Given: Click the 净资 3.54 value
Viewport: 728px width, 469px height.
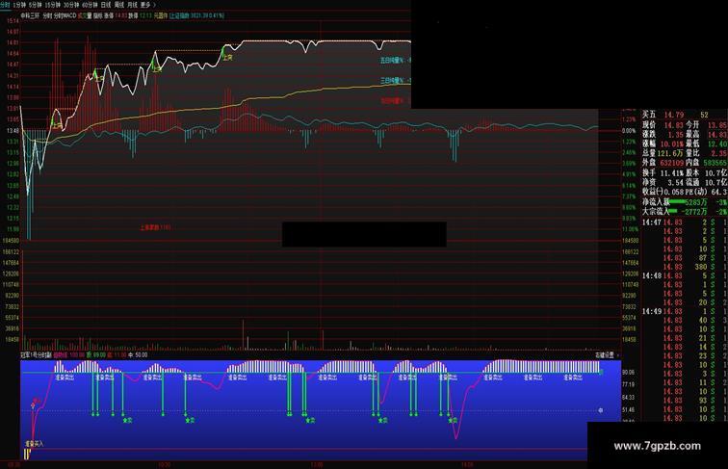Looking at the screenshot, I should click(x=676, y=182).
